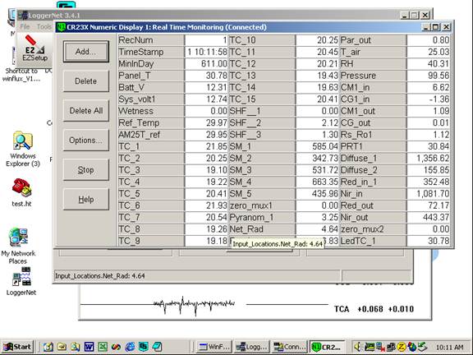Click the Add... button
This screenshot has height=355, width=473.
tap(86, 52)
